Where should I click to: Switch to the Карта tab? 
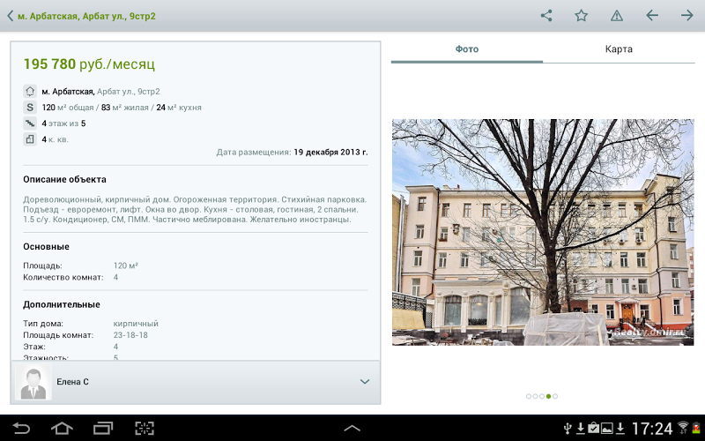click(x=619, y=49)
